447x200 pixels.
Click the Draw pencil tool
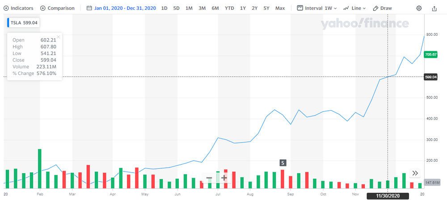[x=375, y=8]
